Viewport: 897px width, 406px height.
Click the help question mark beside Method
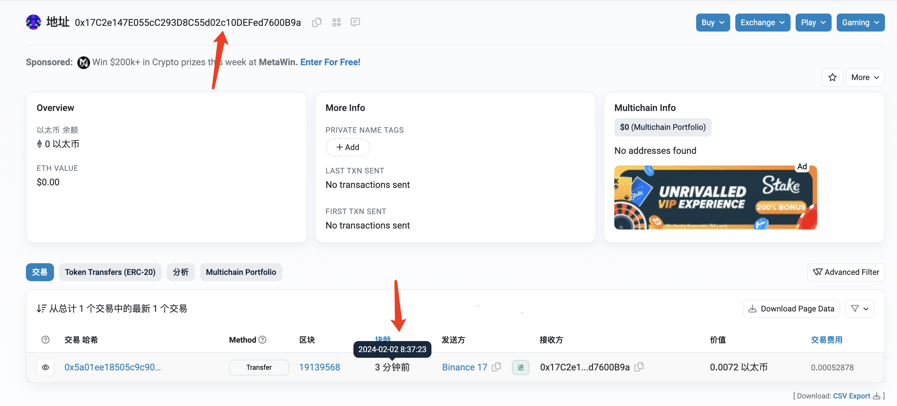(262, 339)
